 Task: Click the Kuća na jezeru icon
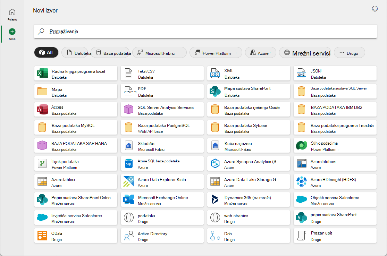(215, 146)
